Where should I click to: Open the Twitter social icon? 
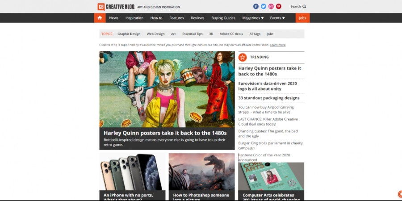pyautogui.click(x=263, y=6)
